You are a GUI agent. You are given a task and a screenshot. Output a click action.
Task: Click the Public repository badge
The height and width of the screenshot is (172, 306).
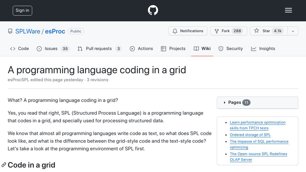(76, 31)
